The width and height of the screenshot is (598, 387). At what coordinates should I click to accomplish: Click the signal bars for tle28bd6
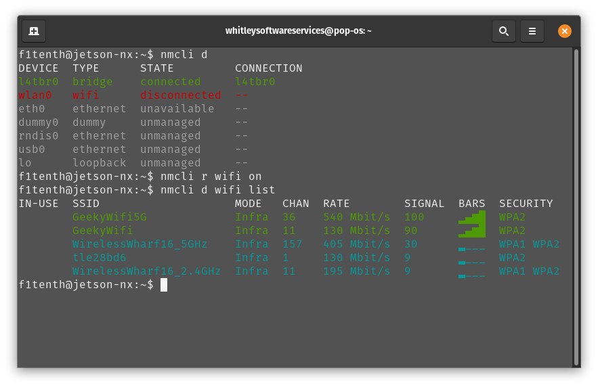[x=472, y=263]
